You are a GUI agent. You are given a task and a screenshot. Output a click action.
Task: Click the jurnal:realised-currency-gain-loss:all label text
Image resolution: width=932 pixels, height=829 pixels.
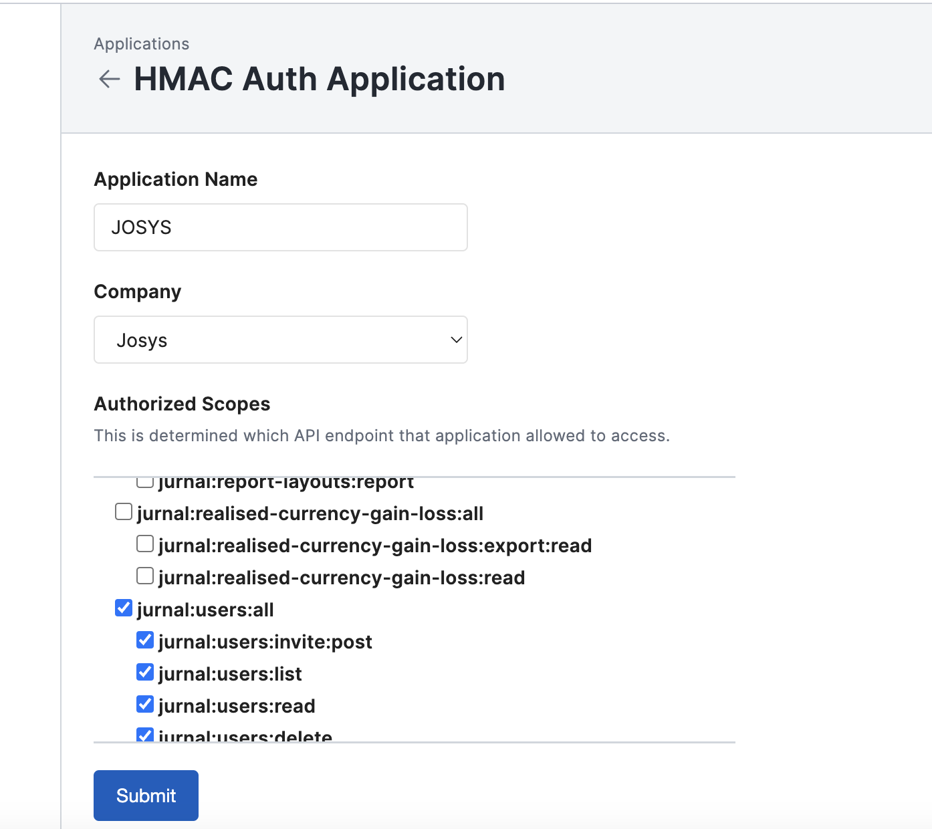pos(310,513)
